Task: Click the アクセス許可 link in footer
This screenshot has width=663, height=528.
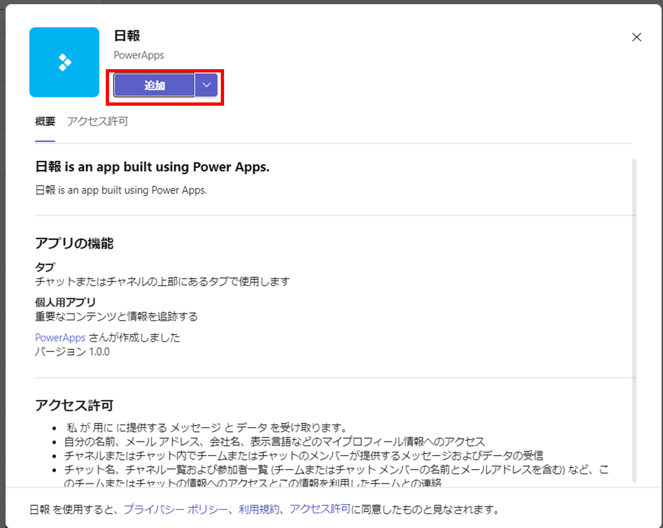Action: click(x=320, y=509)
